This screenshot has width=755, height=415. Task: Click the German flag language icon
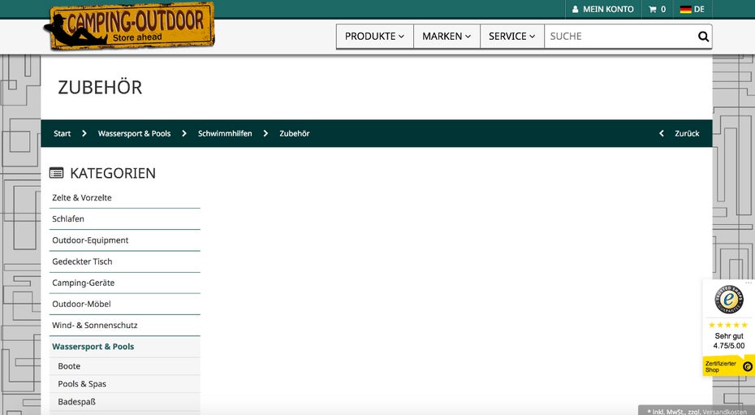686,10
